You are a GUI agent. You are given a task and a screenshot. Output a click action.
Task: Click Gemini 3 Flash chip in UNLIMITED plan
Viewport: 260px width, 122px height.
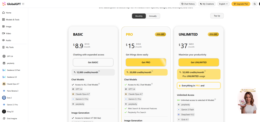click(186, 109)
